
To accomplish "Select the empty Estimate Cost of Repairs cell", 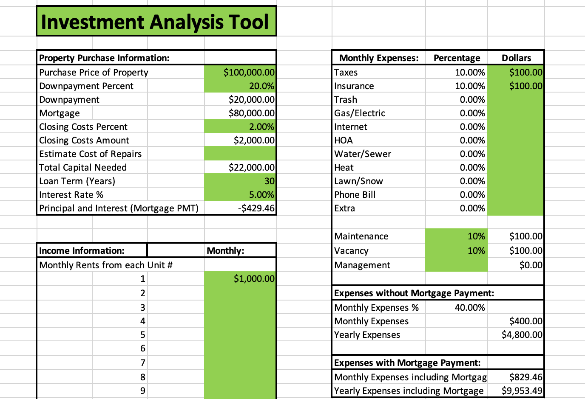I will point(240,154).
